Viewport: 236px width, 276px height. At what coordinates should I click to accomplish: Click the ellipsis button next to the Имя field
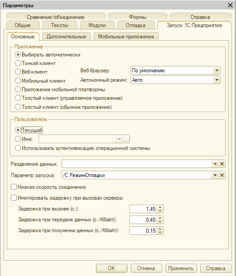[126, 139]
